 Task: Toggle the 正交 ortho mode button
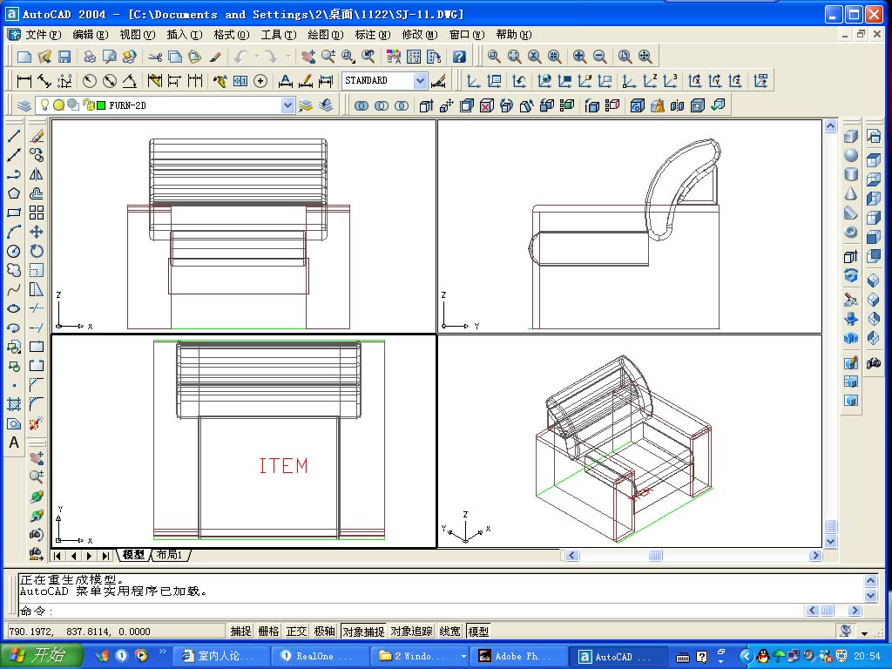click(x=296, y=632)
